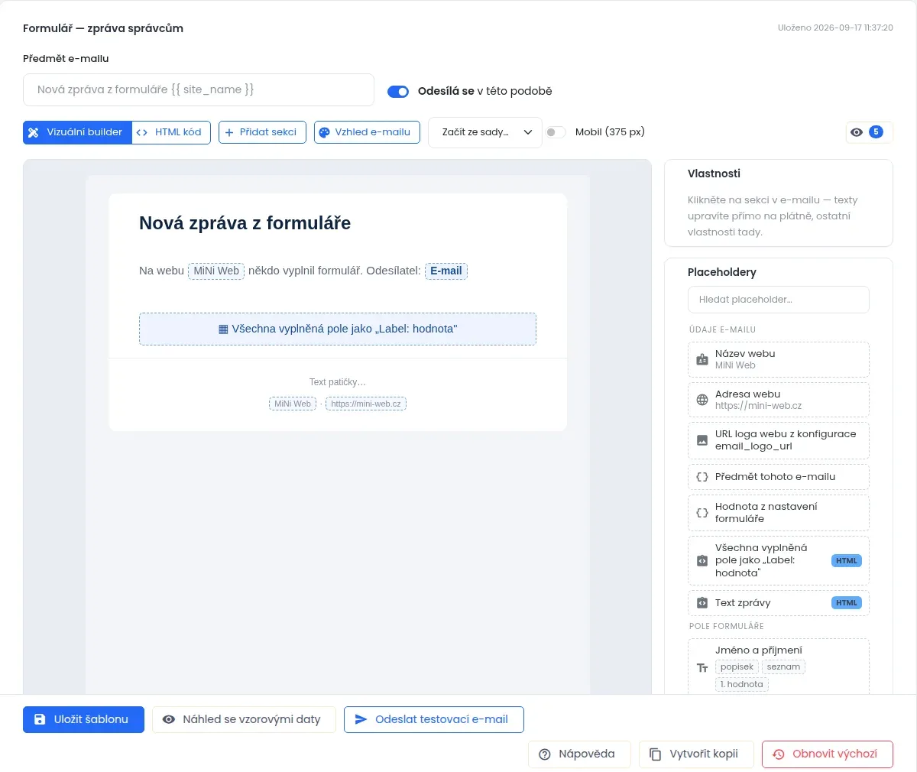Select the Název webu placeholder
Image resolution: width=917 pixels, height=772 pixels.
pos(779,359)
